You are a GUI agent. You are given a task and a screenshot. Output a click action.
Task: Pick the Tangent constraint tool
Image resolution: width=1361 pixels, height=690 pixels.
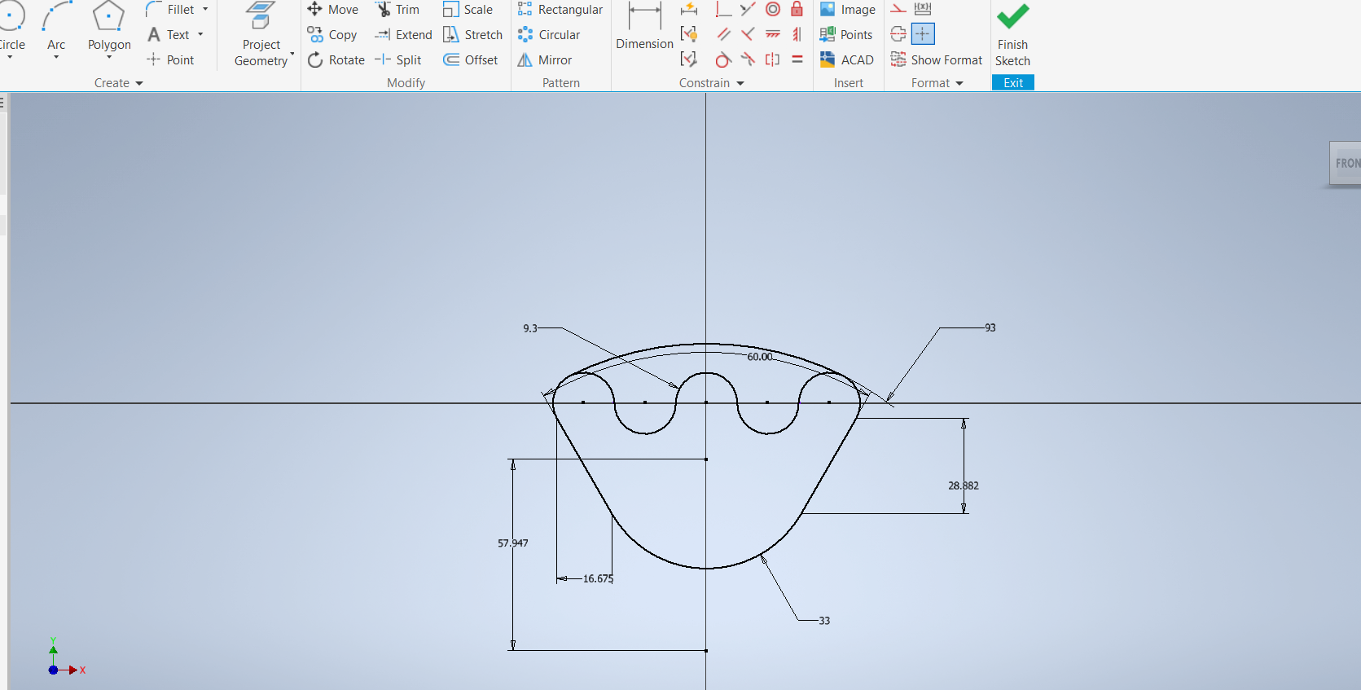point(723,60)
